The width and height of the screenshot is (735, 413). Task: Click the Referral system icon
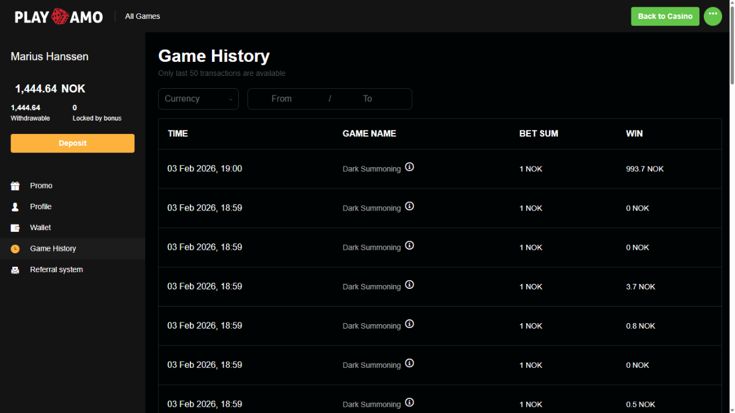coord(15,270)
